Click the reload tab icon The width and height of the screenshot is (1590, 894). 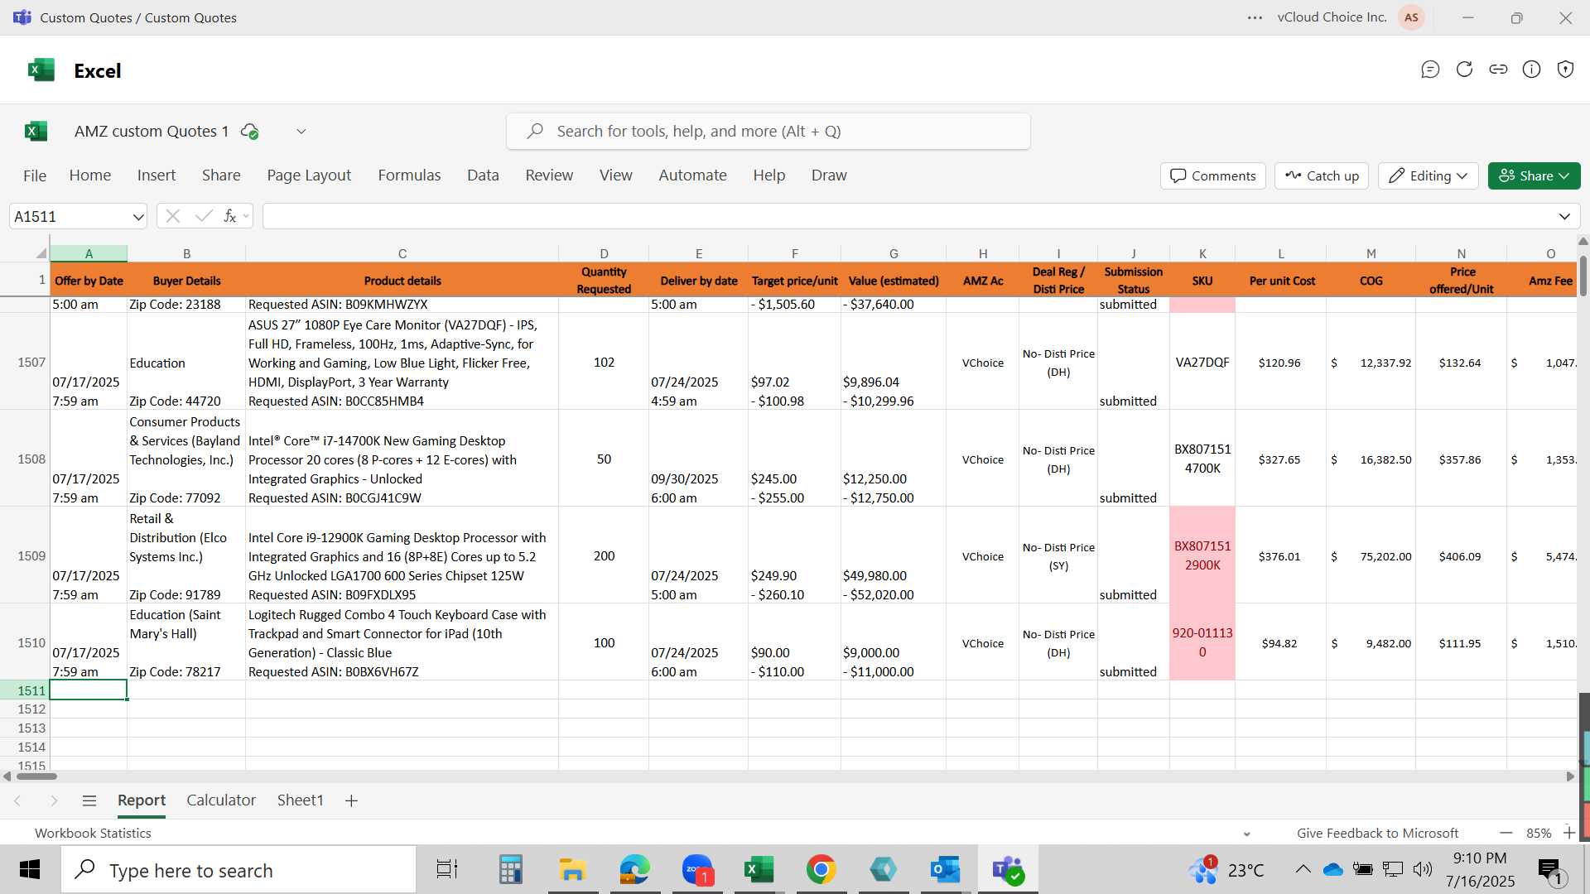point(1464,70)
